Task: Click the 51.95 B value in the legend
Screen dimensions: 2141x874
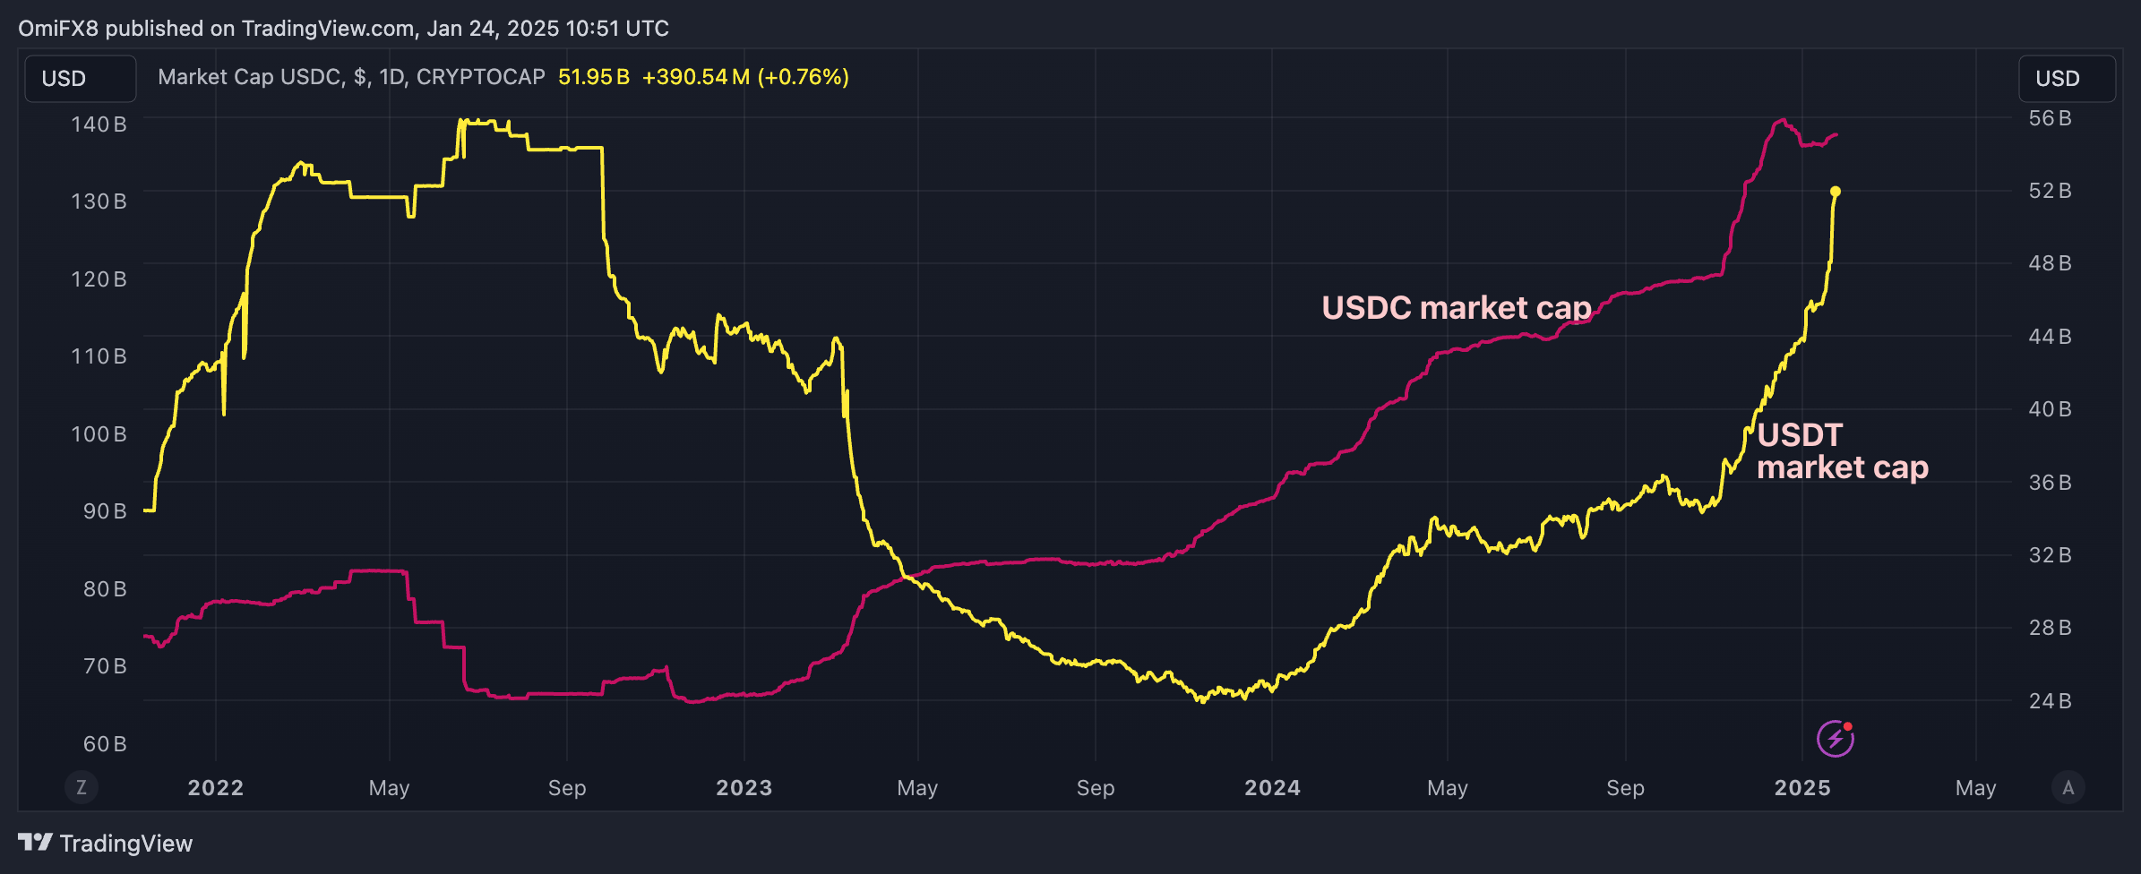Action: [593, 77]
